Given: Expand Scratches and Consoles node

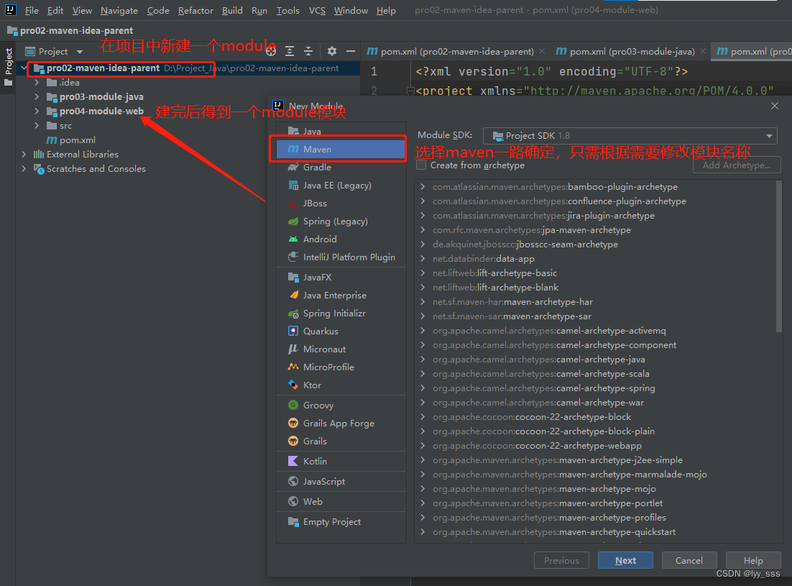Looking at the screenshot, I should coord(24,169).
